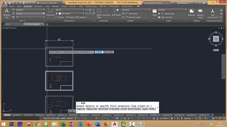The width and height of the screenshot is (227, 127).
Task: Click the ViewCube TOP face
Action: 216,39
